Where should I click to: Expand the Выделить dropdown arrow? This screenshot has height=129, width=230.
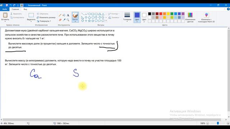(31, 21)
